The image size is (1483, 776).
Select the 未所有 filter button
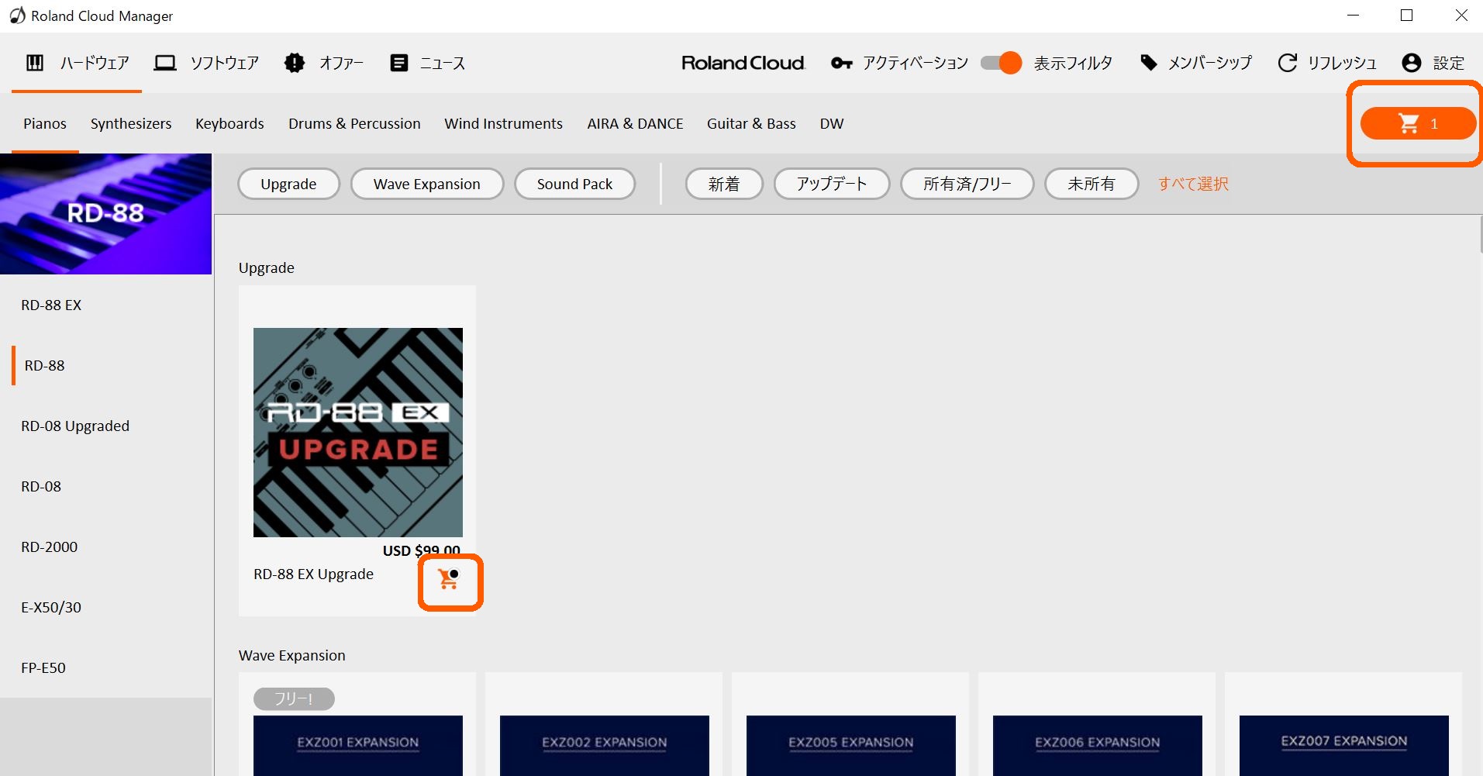pos(1092,184)
